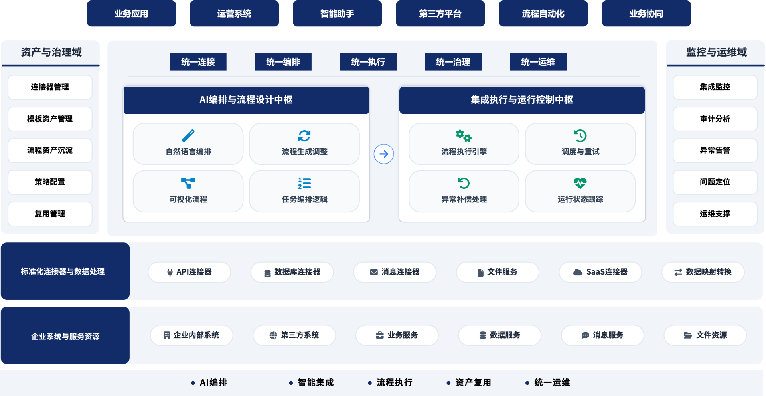Choose the SaaS连接器 pill

point(600,272)
